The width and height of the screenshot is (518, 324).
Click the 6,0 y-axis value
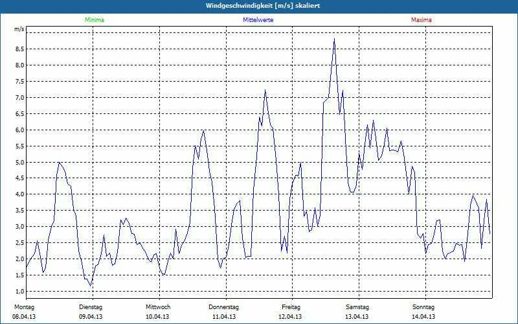pos(19,130)
